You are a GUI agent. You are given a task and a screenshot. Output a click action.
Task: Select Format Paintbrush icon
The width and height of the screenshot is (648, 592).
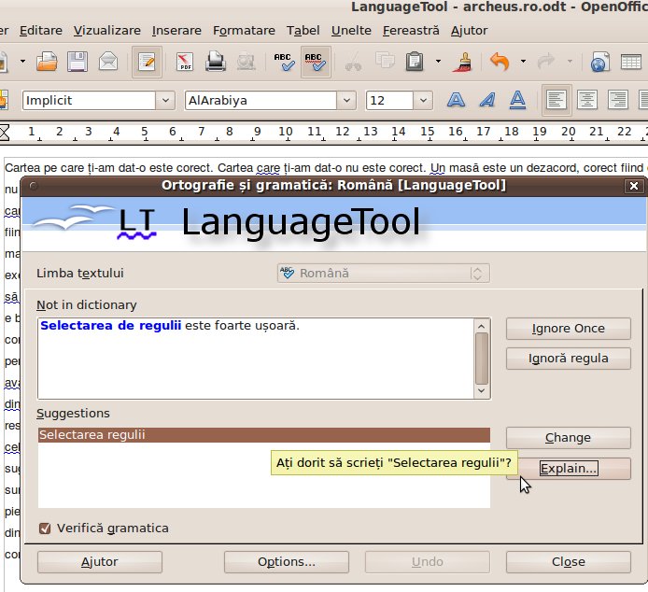pos(462,62)
